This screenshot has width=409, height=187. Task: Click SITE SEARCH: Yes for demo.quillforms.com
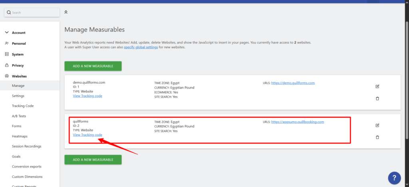(166, 96)
